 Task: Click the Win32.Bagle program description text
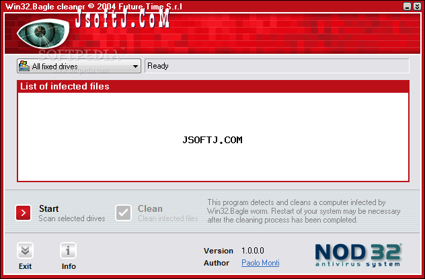304,211
